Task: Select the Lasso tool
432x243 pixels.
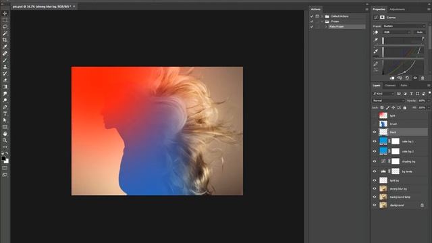Action: point(5,27)
